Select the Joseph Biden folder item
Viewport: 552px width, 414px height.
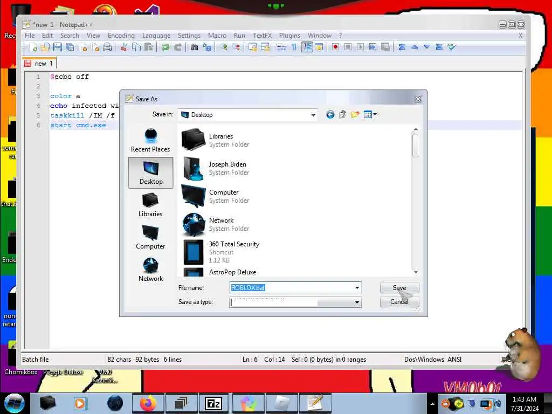[215, 168]
